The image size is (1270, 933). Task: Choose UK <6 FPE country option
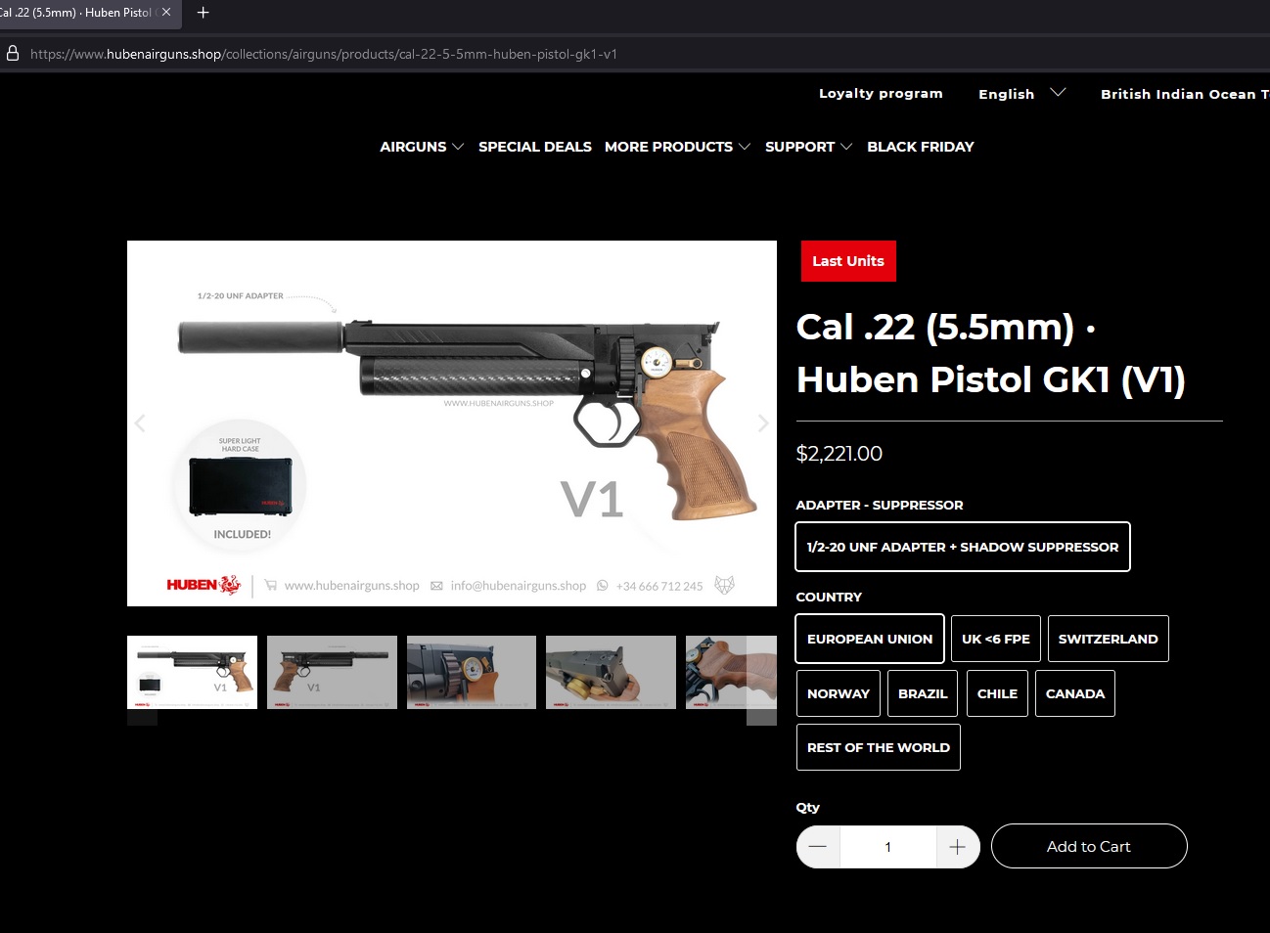pyautogui.click(x=996, y=639)
